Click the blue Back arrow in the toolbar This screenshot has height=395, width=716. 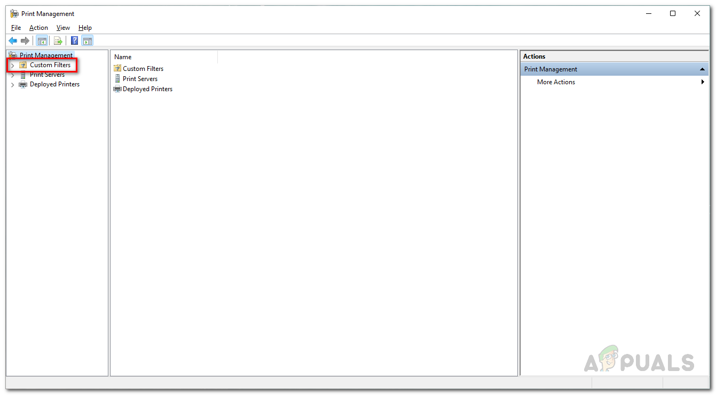click(13, 41)
